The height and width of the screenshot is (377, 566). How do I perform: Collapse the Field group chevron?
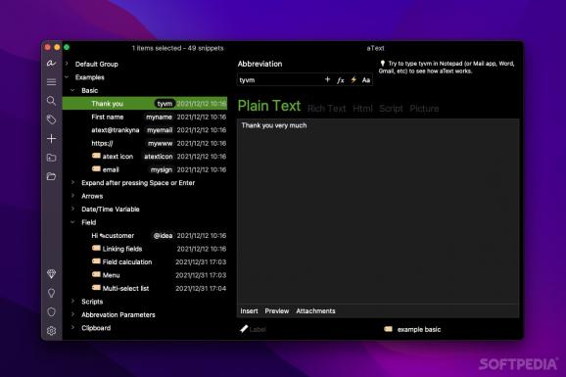(72, 222)
